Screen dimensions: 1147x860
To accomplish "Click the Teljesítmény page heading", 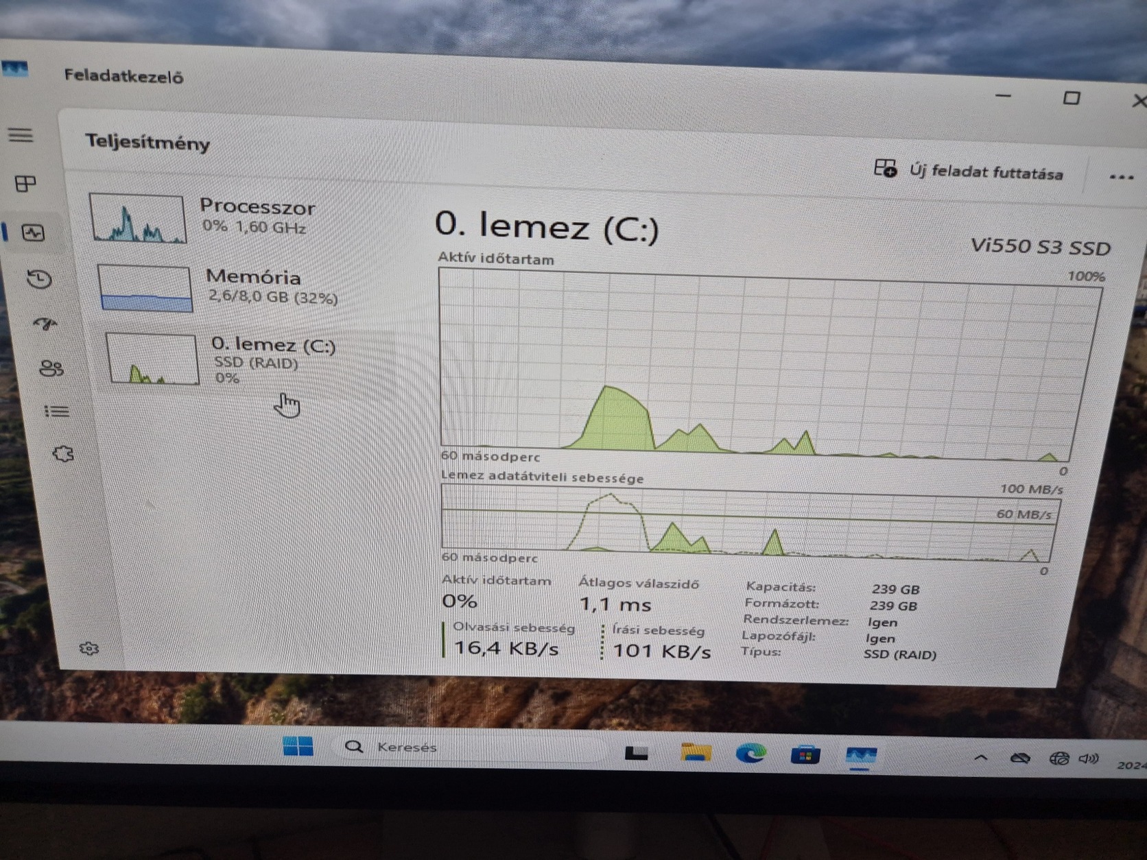I will (x=147, y=143).
